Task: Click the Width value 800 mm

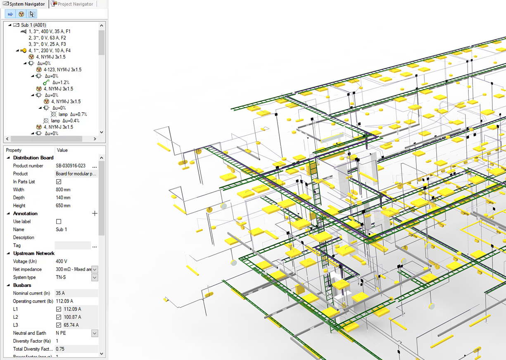Action: click(x=63, y=190)
